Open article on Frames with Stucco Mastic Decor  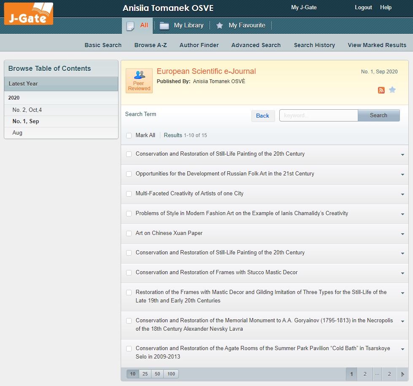click(x=216, y=272)
